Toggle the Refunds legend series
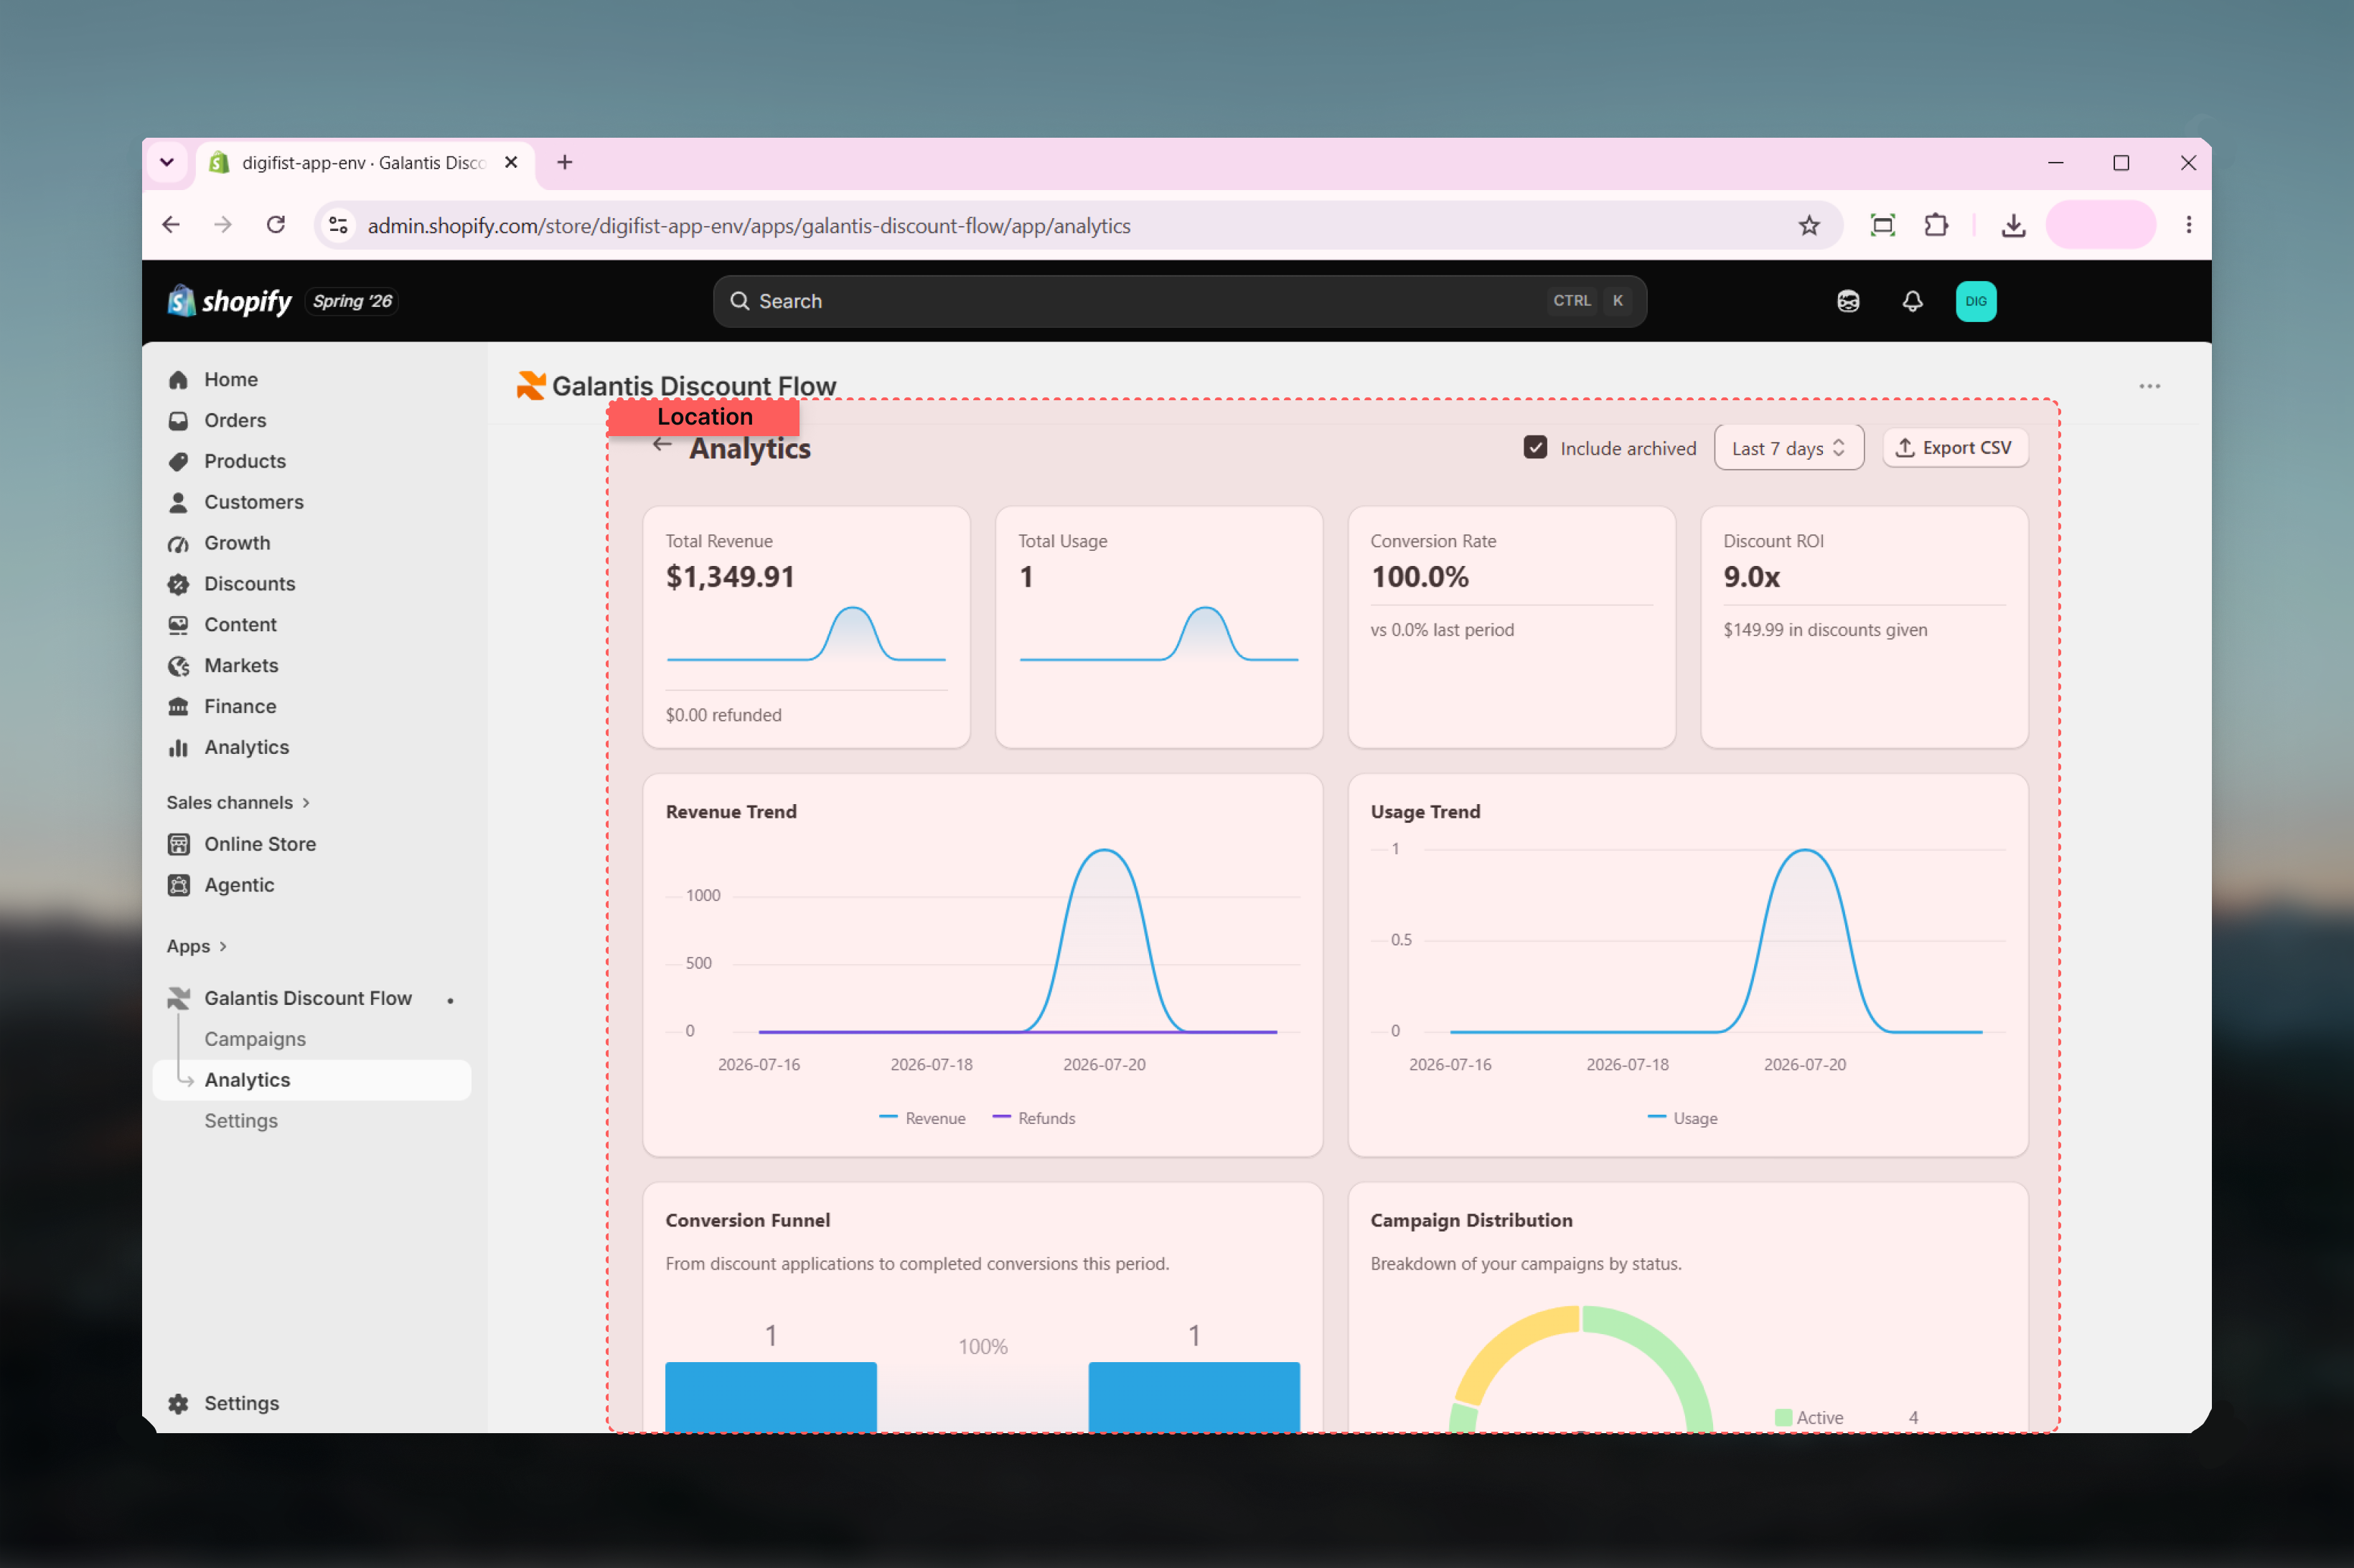Viewport: 2354px width, 1568px height. coord(1033,1118)
